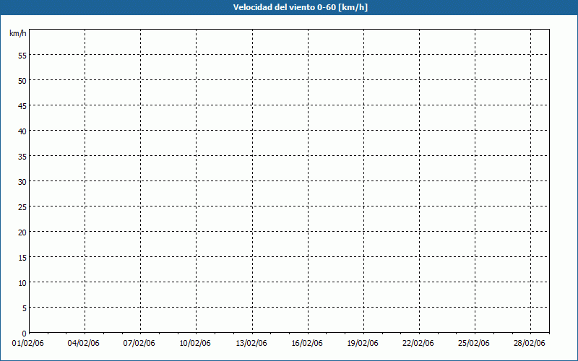Click the chart title 'Velocidad del viento 0-60'

click(288, 7)
